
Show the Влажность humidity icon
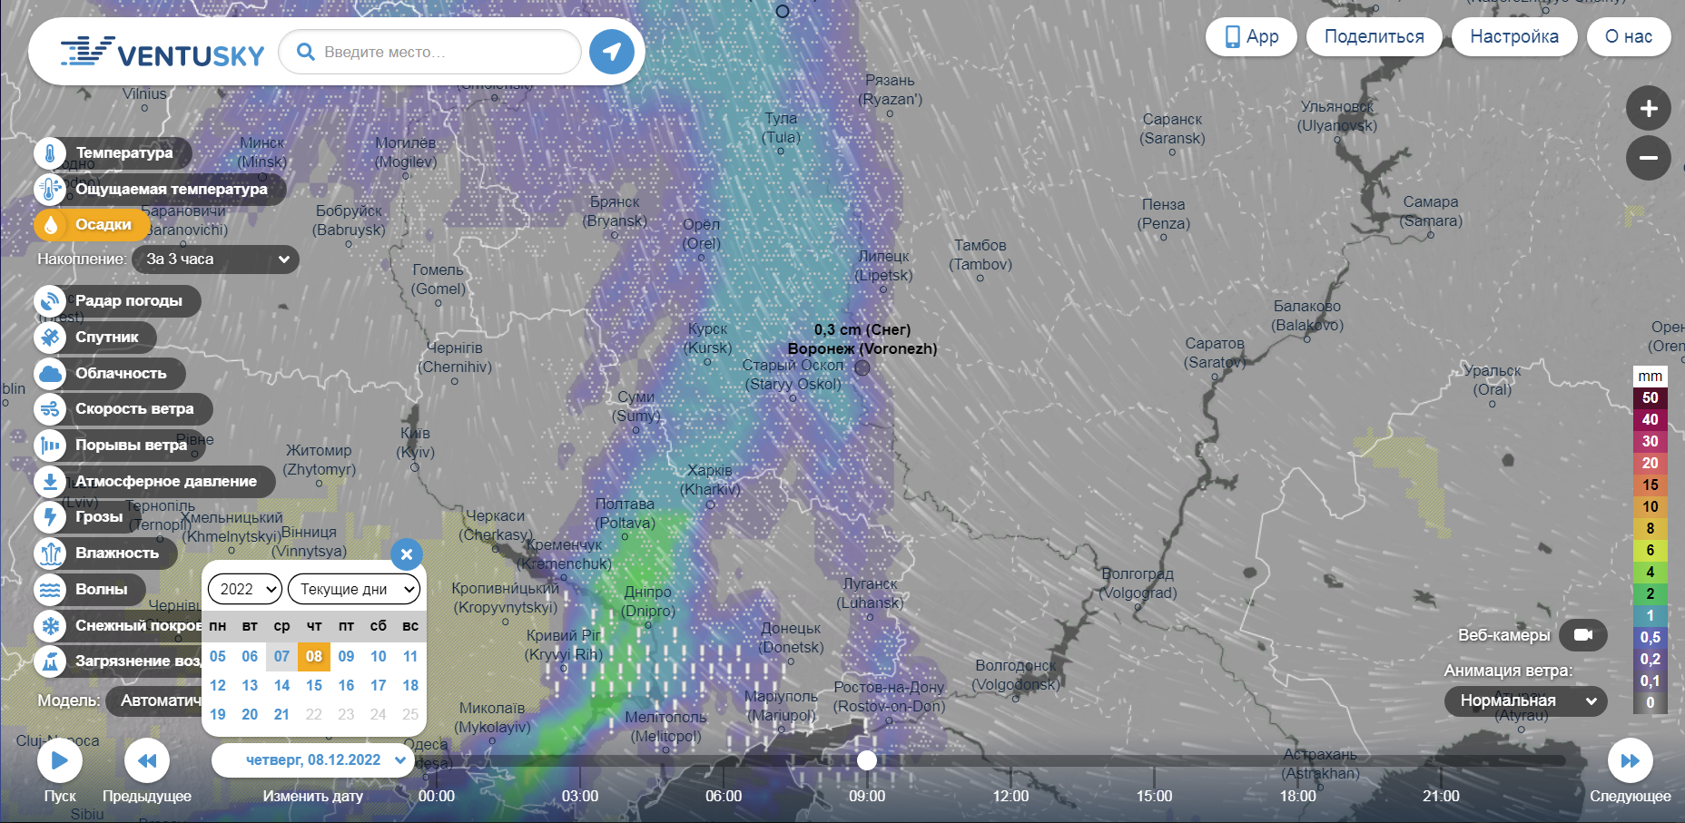click(51, 554)
